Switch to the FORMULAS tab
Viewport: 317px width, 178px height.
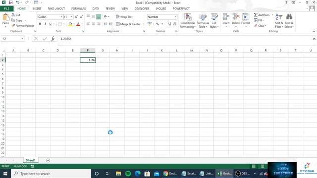78,9
